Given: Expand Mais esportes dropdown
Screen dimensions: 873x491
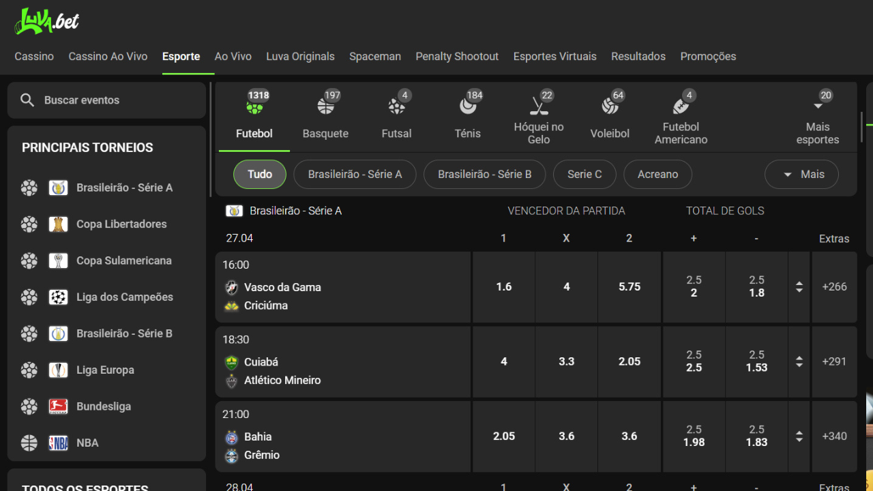Looking at the screenshot, I should pos(818,117).
